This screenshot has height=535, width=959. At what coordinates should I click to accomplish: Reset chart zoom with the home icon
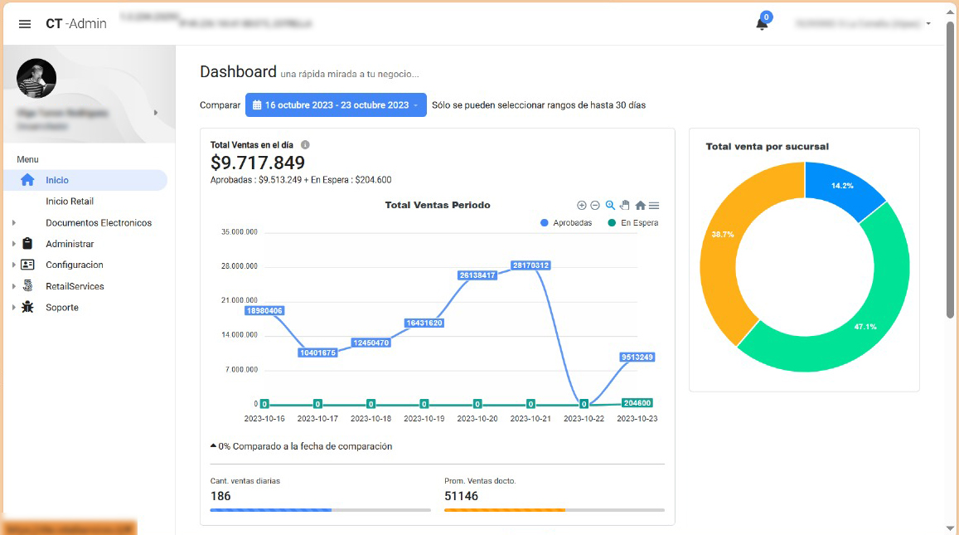pos(640,206)
